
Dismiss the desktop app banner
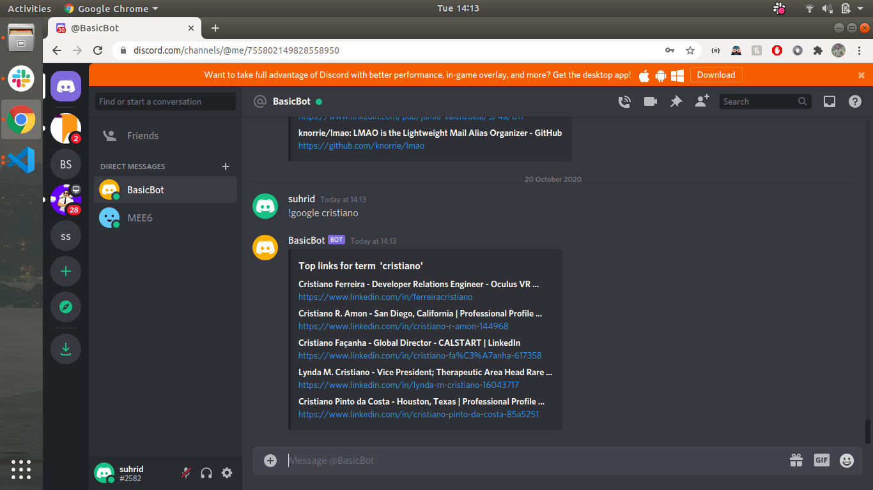(x=861, y=75)
